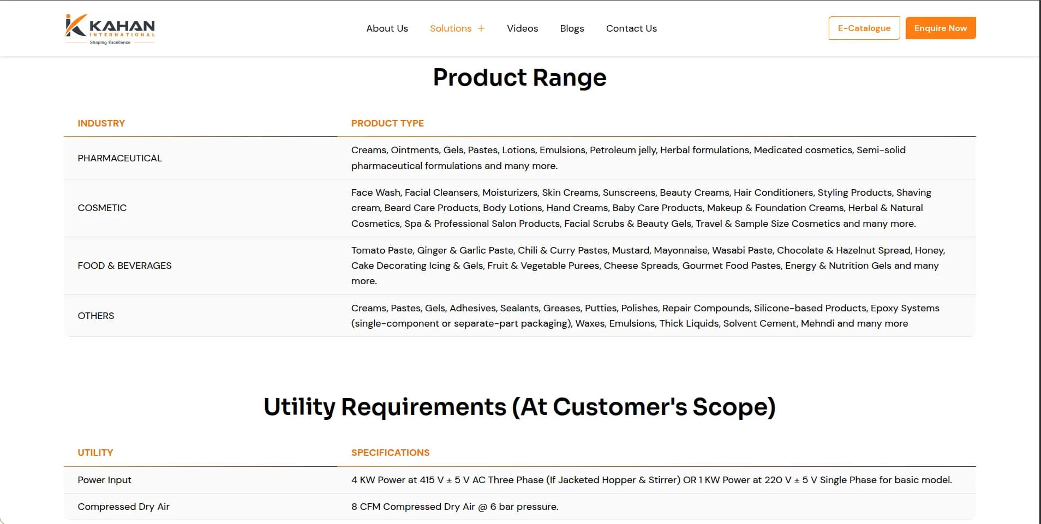
Task: Click the SPECIFICATIONS column header
Action: point(391,453)
